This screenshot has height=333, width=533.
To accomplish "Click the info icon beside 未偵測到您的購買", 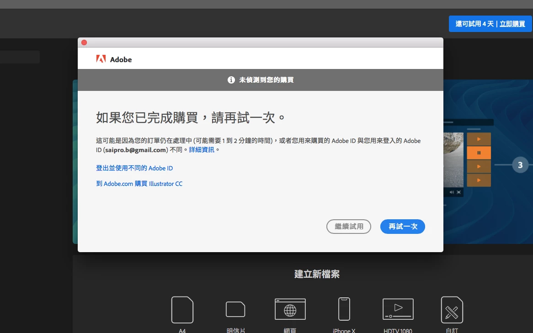I will [231, 80].
